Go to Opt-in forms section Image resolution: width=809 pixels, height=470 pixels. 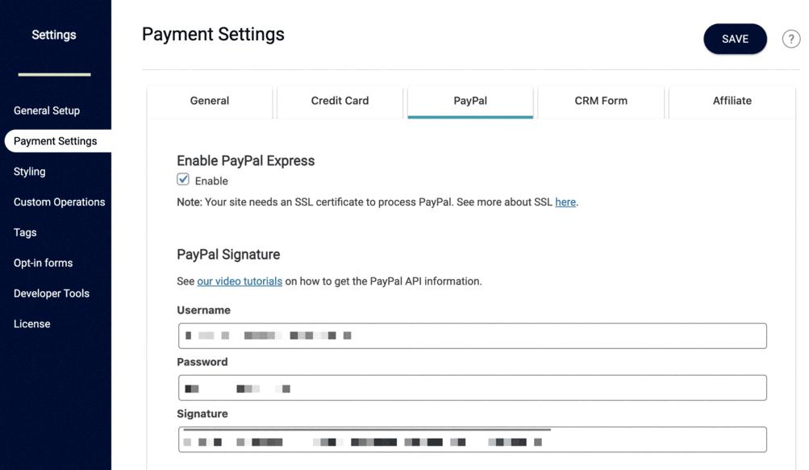[43, 263]
